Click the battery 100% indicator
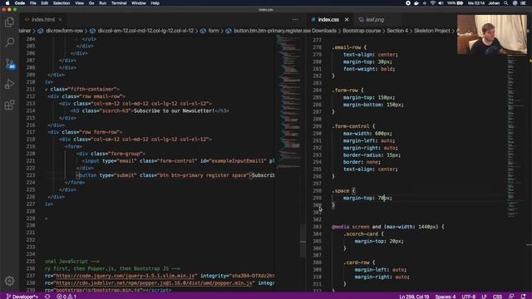The height and width of the screenshot is (299, 532). 455,3
